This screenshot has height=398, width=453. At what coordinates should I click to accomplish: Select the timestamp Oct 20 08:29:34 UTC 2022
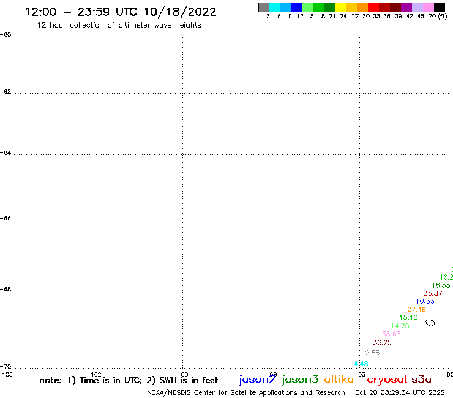400,392
